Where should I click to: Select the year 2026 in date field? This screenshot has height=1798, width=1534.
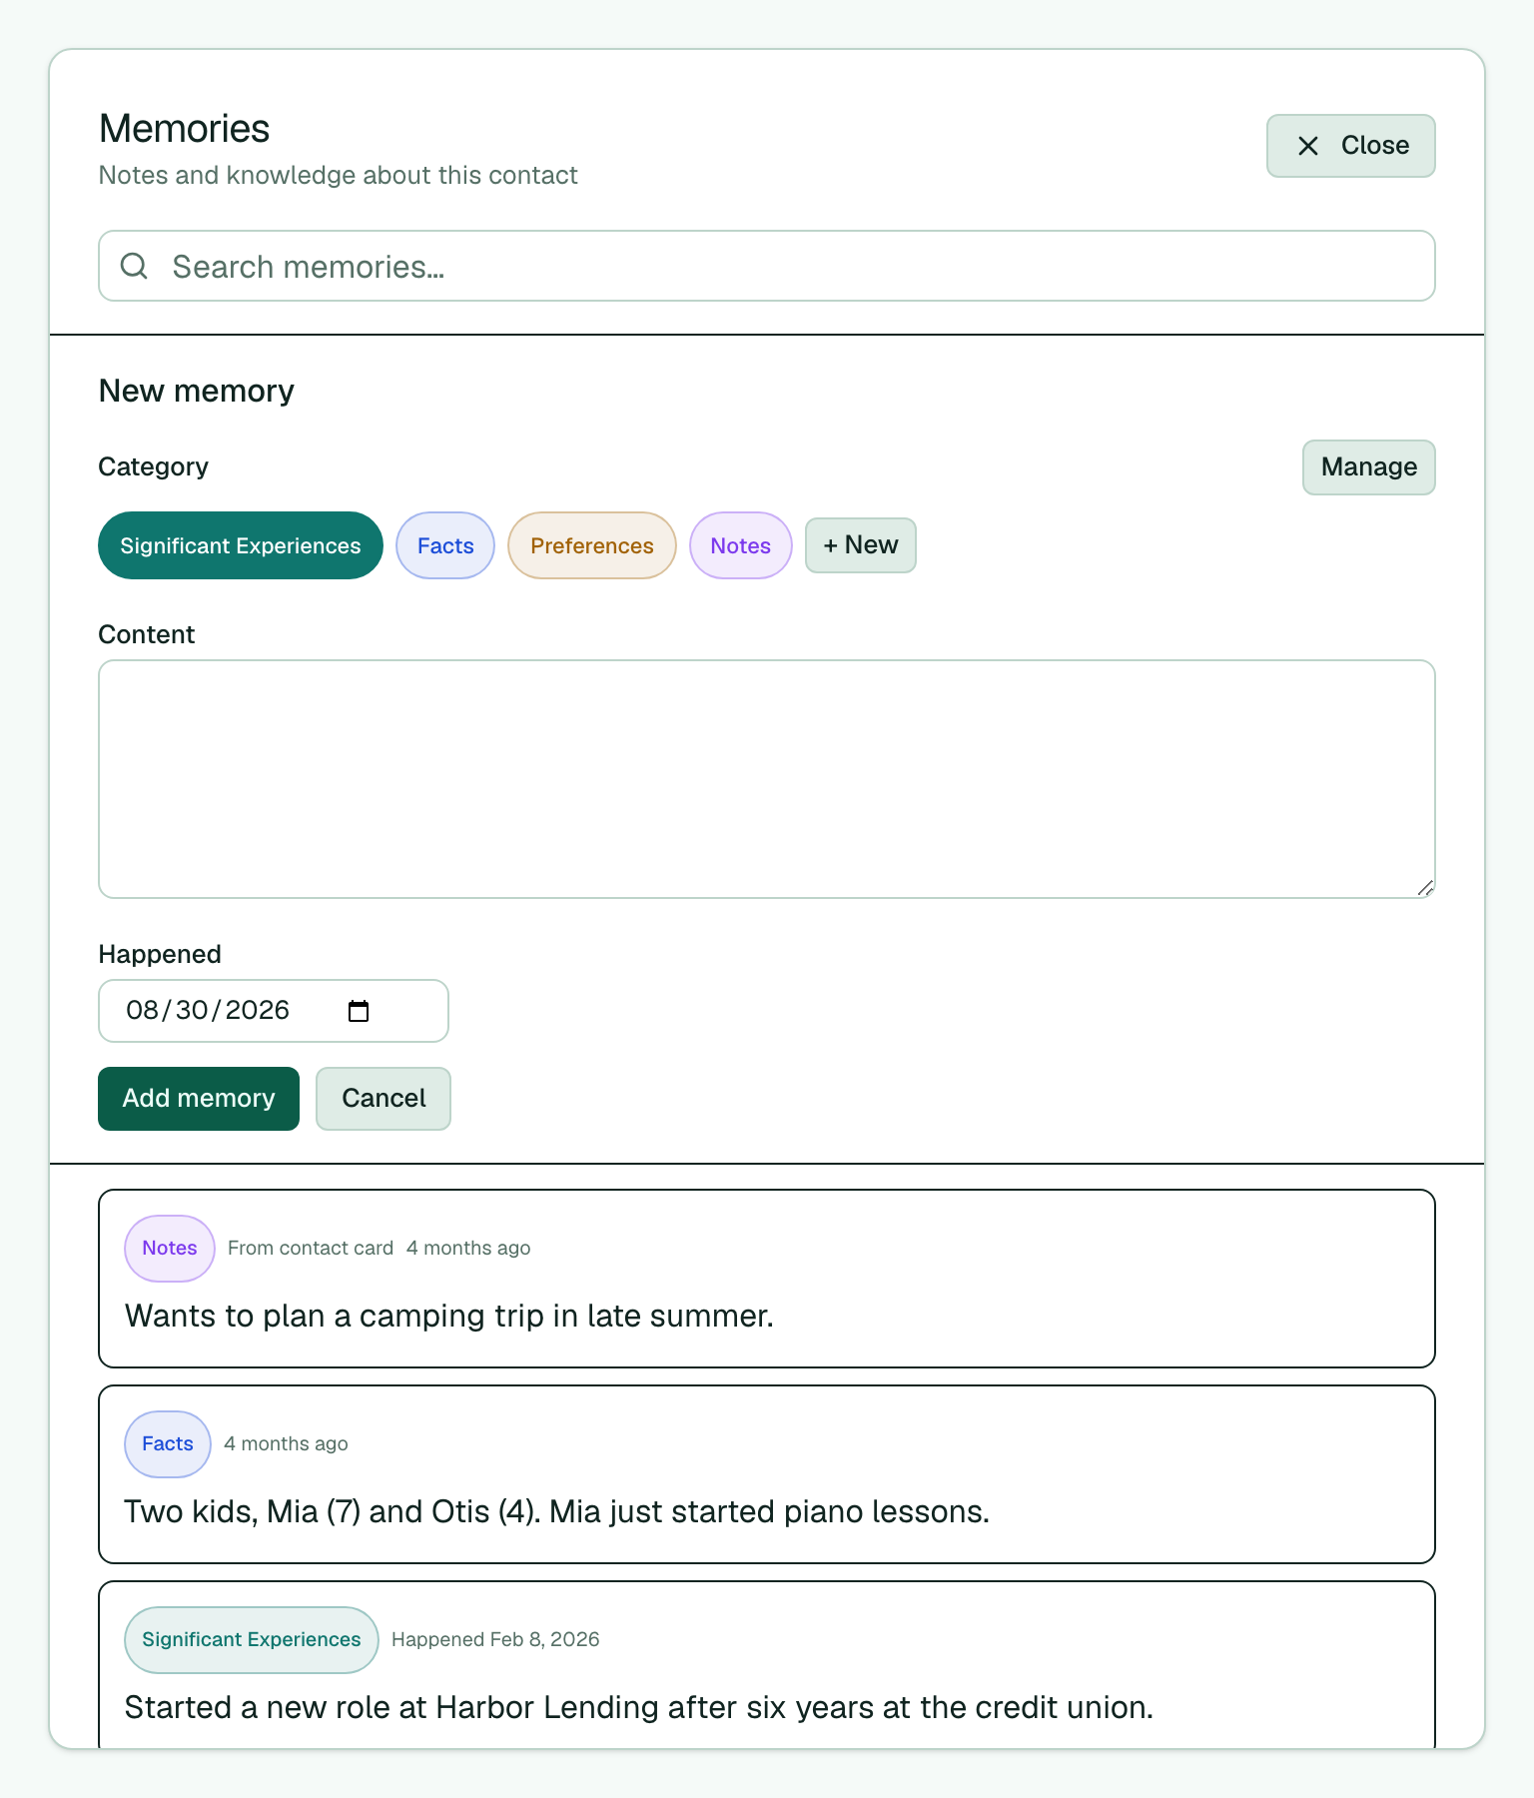[x=258, y=1011]
